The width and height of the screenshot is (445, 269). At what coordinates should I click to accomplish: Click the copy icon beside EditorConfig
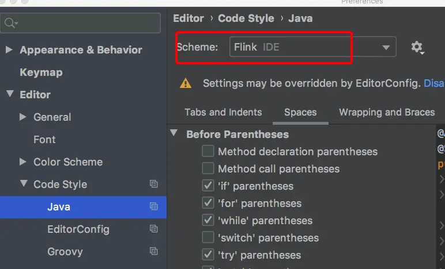pyautogui.click(x=153, y=229)
